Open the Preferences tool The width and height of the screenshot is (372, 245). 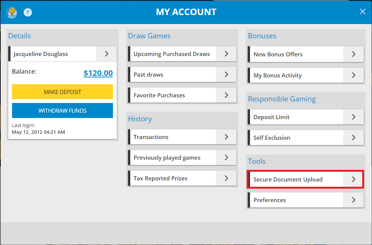point(296,200)
